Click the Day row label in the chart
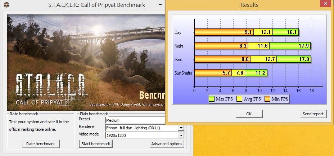 tap(178, 32)
